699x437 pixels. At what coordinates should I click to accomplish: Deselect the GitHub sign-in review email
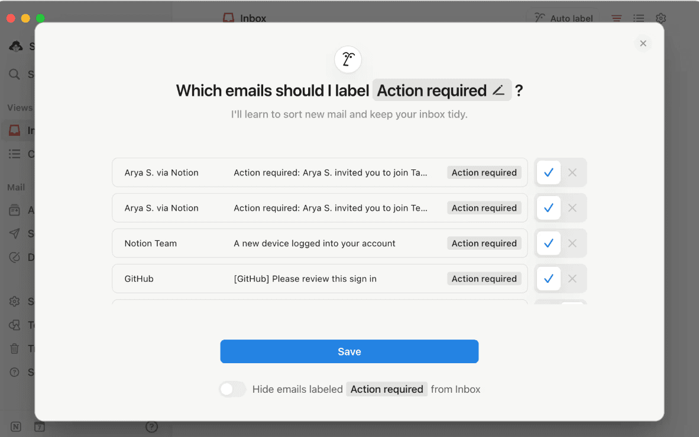tap(571, 278)
